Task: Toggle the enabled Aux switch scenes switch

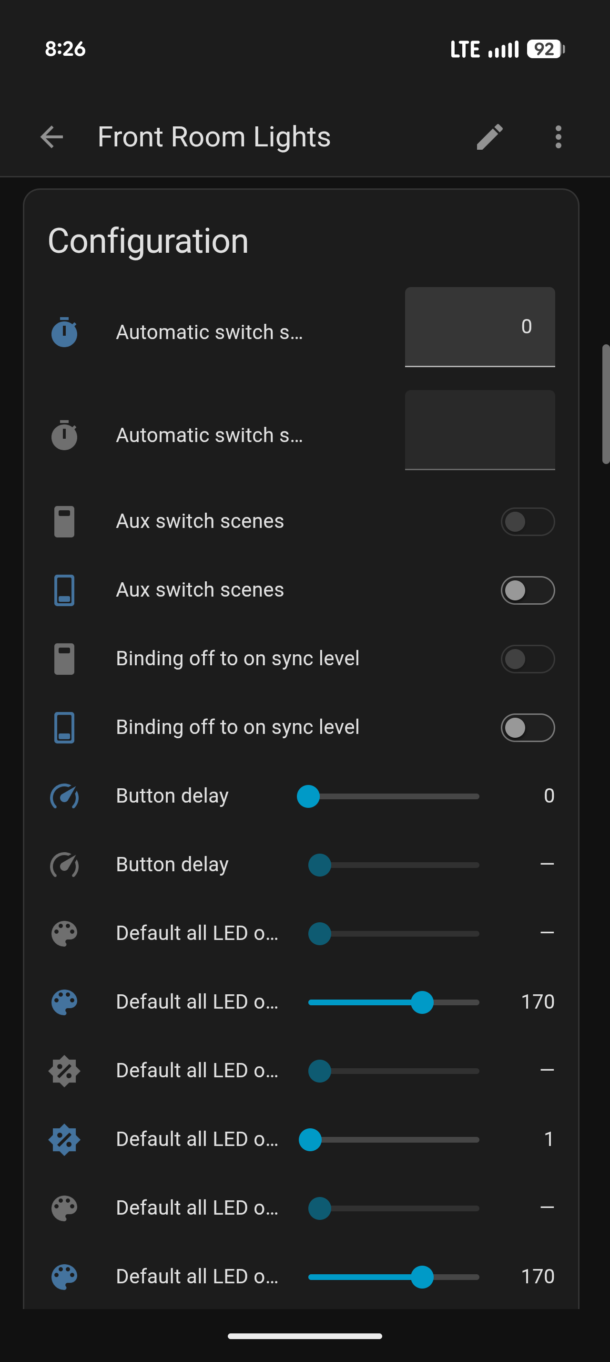Action: click(528, 590)
